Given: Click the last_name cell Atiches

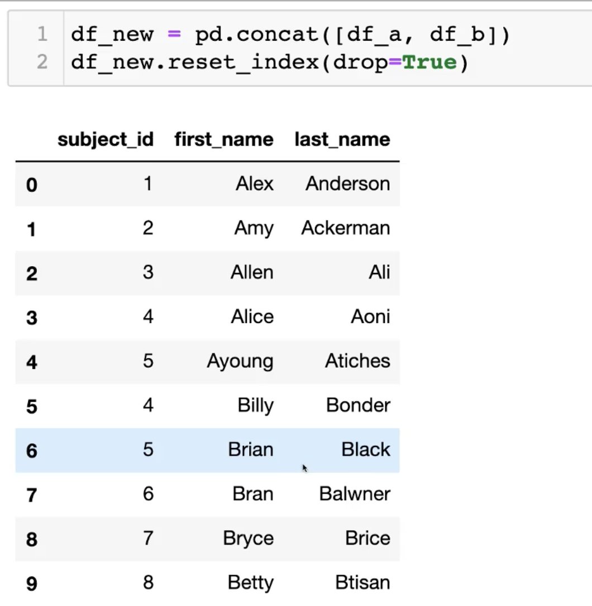Looking at the screenshot, I should click(357, 361).
